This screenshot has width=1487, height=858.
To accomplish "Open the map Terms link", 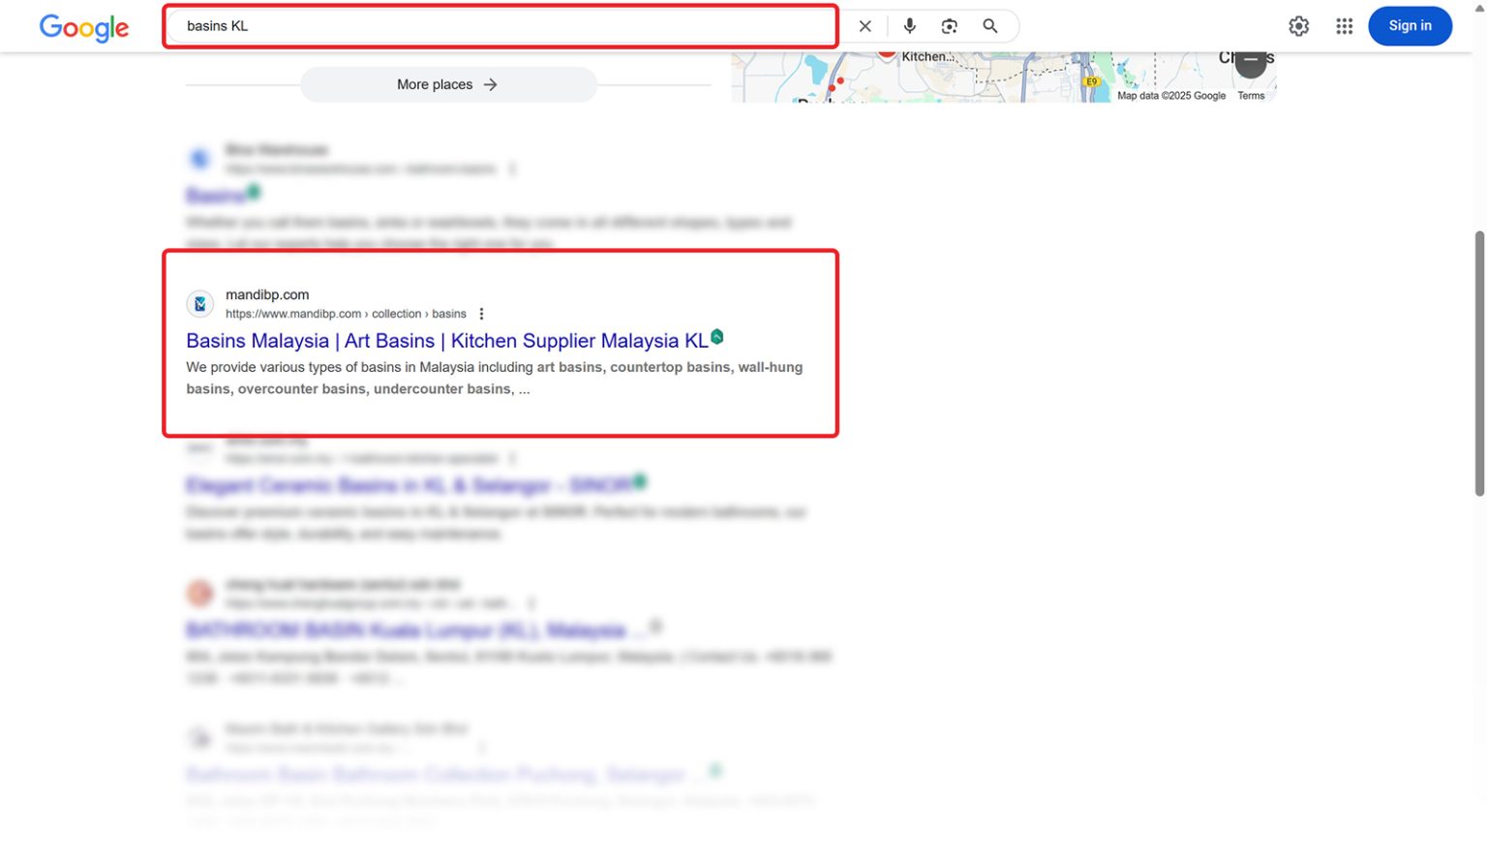I will pos(1251,96).
